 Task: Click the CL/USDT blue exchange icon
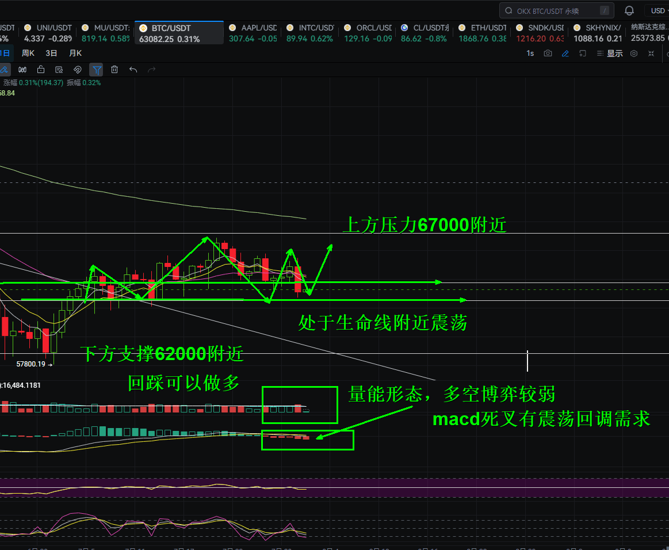click(404, 28)
